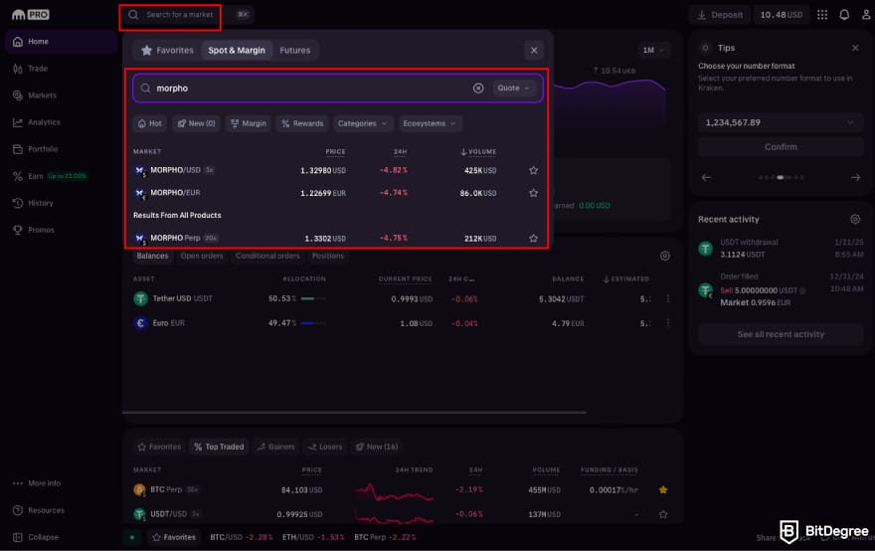Favorite MORPHO/EUR with the star
The height and width of the screenshot is (551, 875).
(534, 193)
